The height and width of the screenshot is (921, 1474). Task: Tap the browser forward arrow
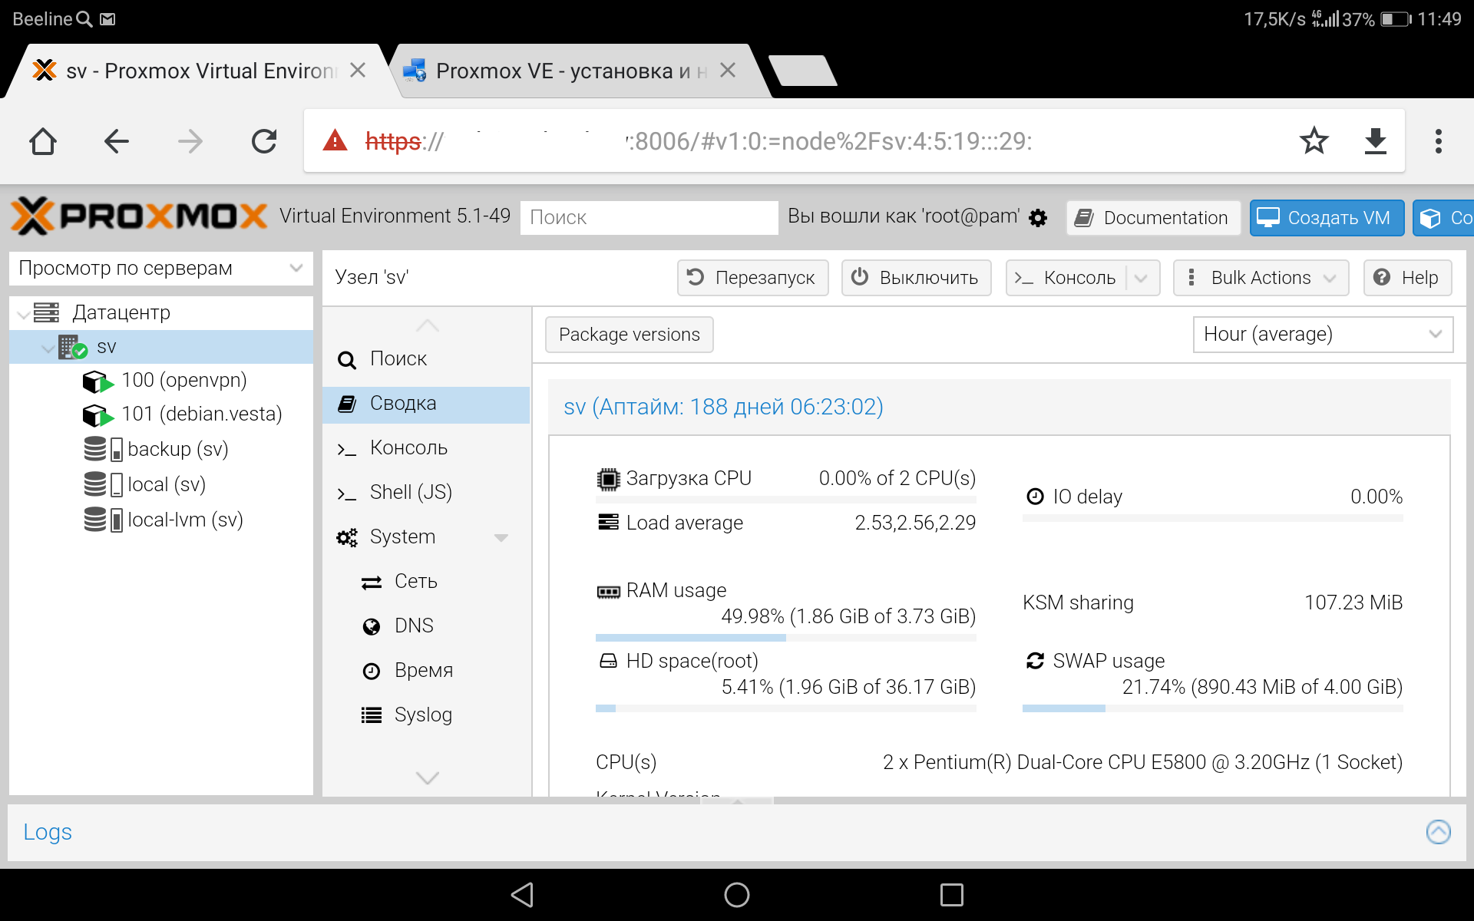point(190,141)
